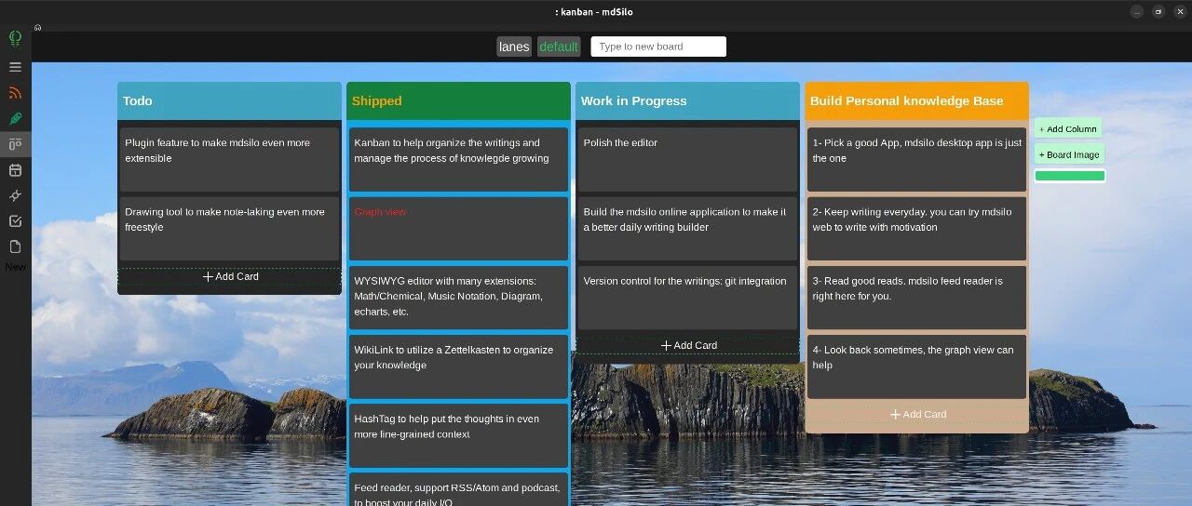Click the 'New' label in sidebar
The image size is (1192, 506).
click(15, 267)
